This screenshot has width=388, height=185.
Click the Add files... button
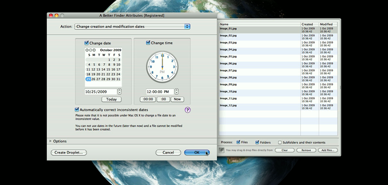328,150
